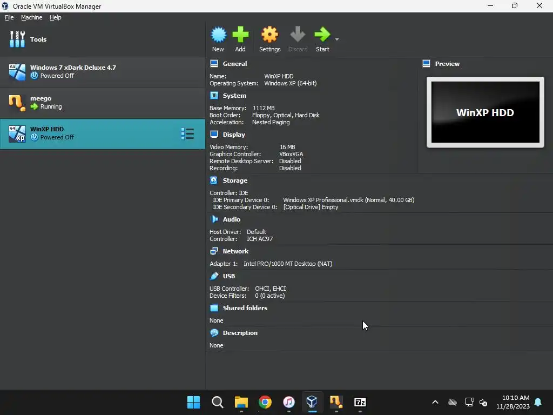
Task: Click the Audio section speaker icon
Action: pyautogui.click(x=214, y=219)
